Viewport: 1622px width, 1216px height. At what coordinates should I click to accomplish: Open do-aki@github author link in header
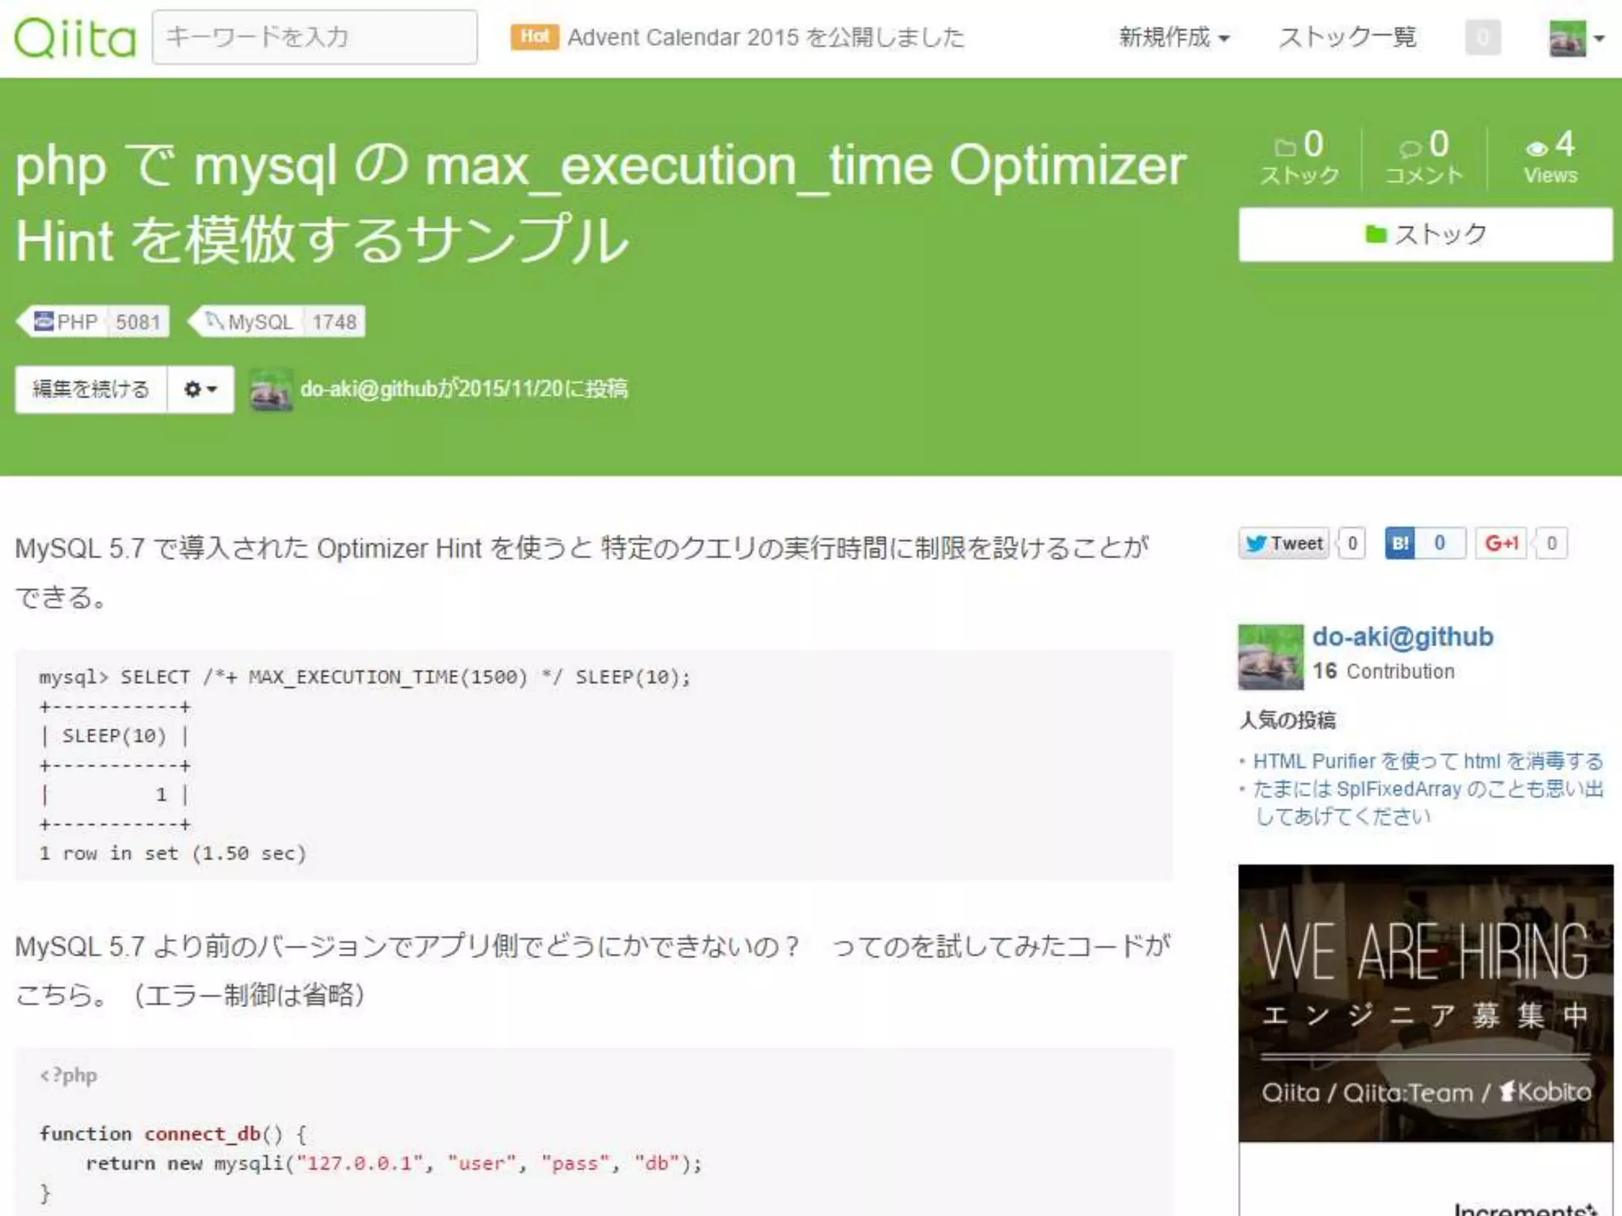click(x=368, y=389)
